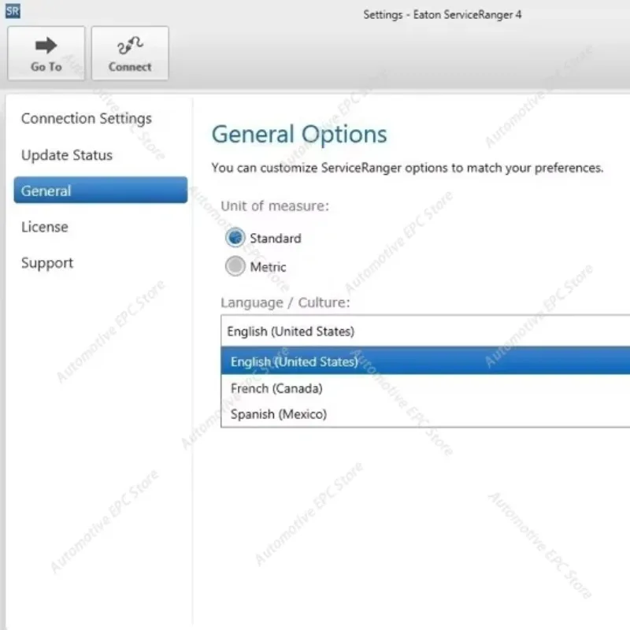This screenshot has height=630, width=630.
Task: Click the Settings - Eaton ServiceRanger 4 title
Action: [x=443, y=15]
